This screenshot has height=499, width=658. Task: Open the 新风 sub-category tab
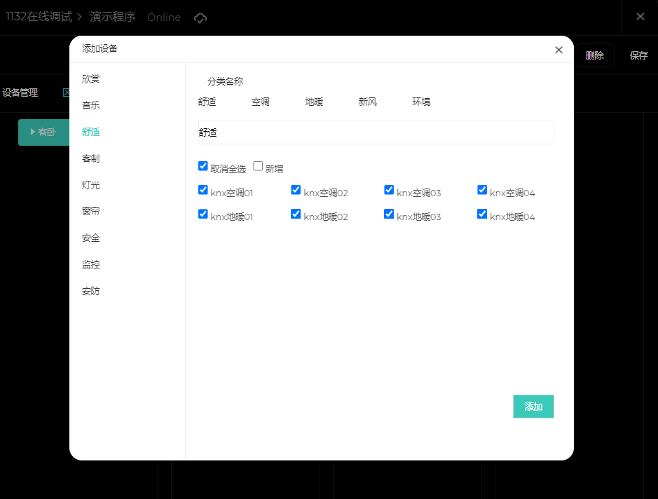coord(368,102)
